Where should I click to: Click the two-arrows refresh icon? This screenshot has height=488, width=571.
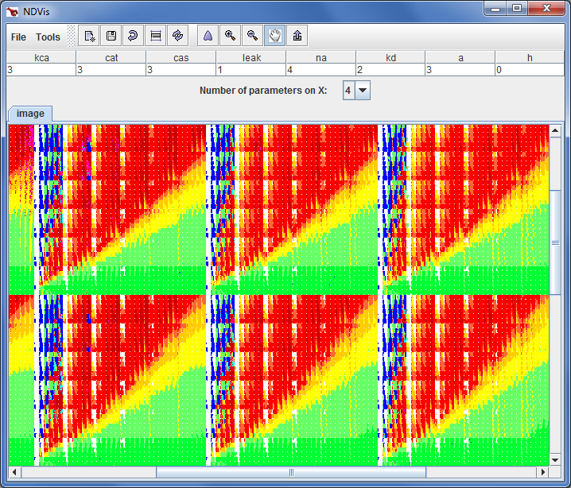pyautogui.click(x=177, y=36)
